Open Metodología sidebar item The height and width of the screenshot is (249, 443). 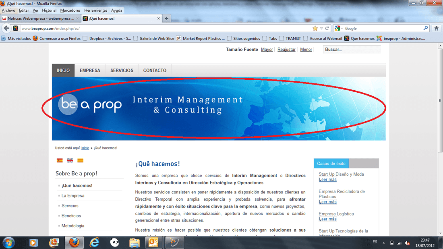pos(73,226)
